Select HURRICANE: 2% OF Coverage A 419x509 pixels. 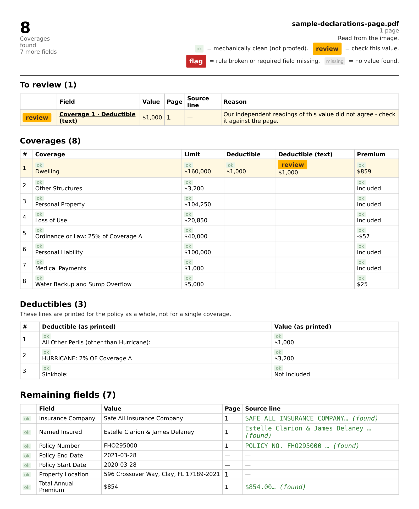87,358
